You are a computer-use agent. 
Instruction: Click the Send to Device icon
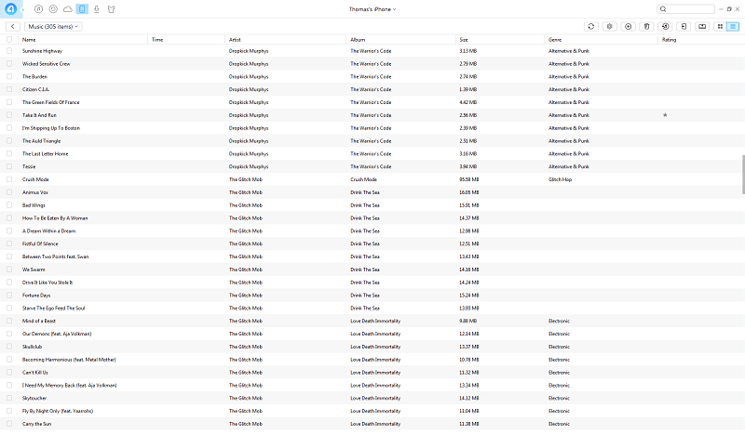tap(684, 27)
